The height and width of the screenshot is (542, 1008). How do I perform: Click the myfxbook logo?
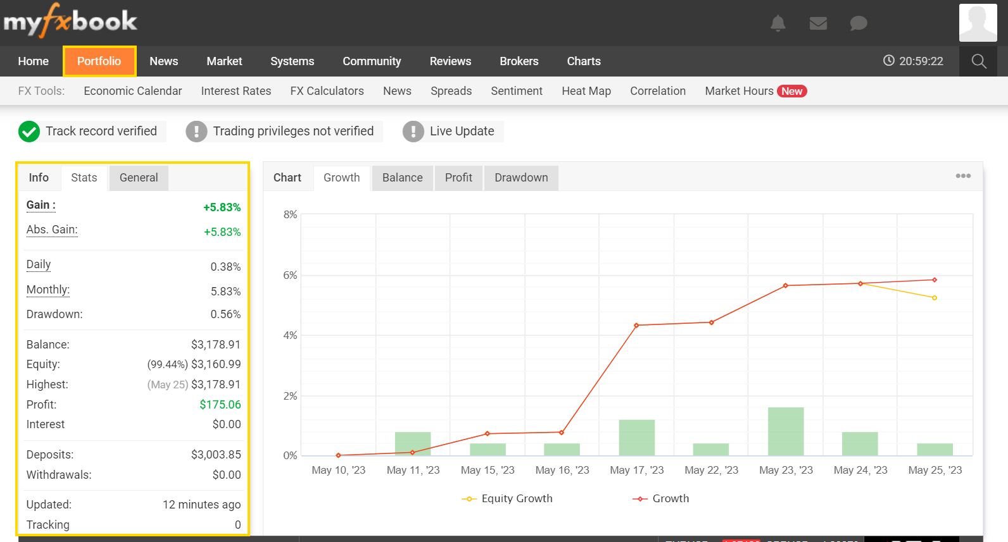pyautogui.click(x=70, y=22)
